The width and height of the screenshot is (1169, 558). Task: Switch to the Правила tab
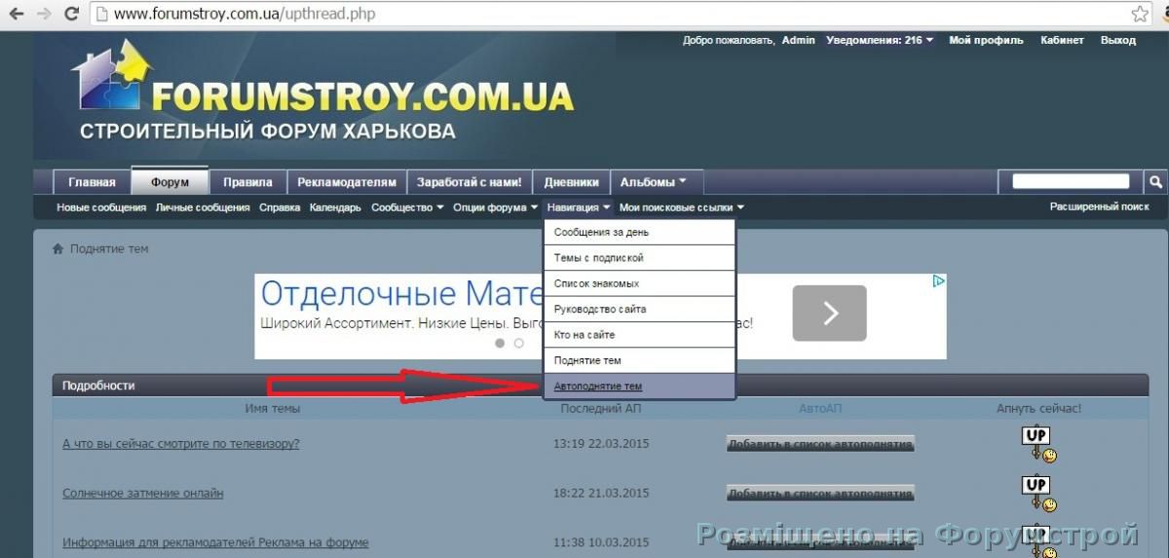[247, 182]
